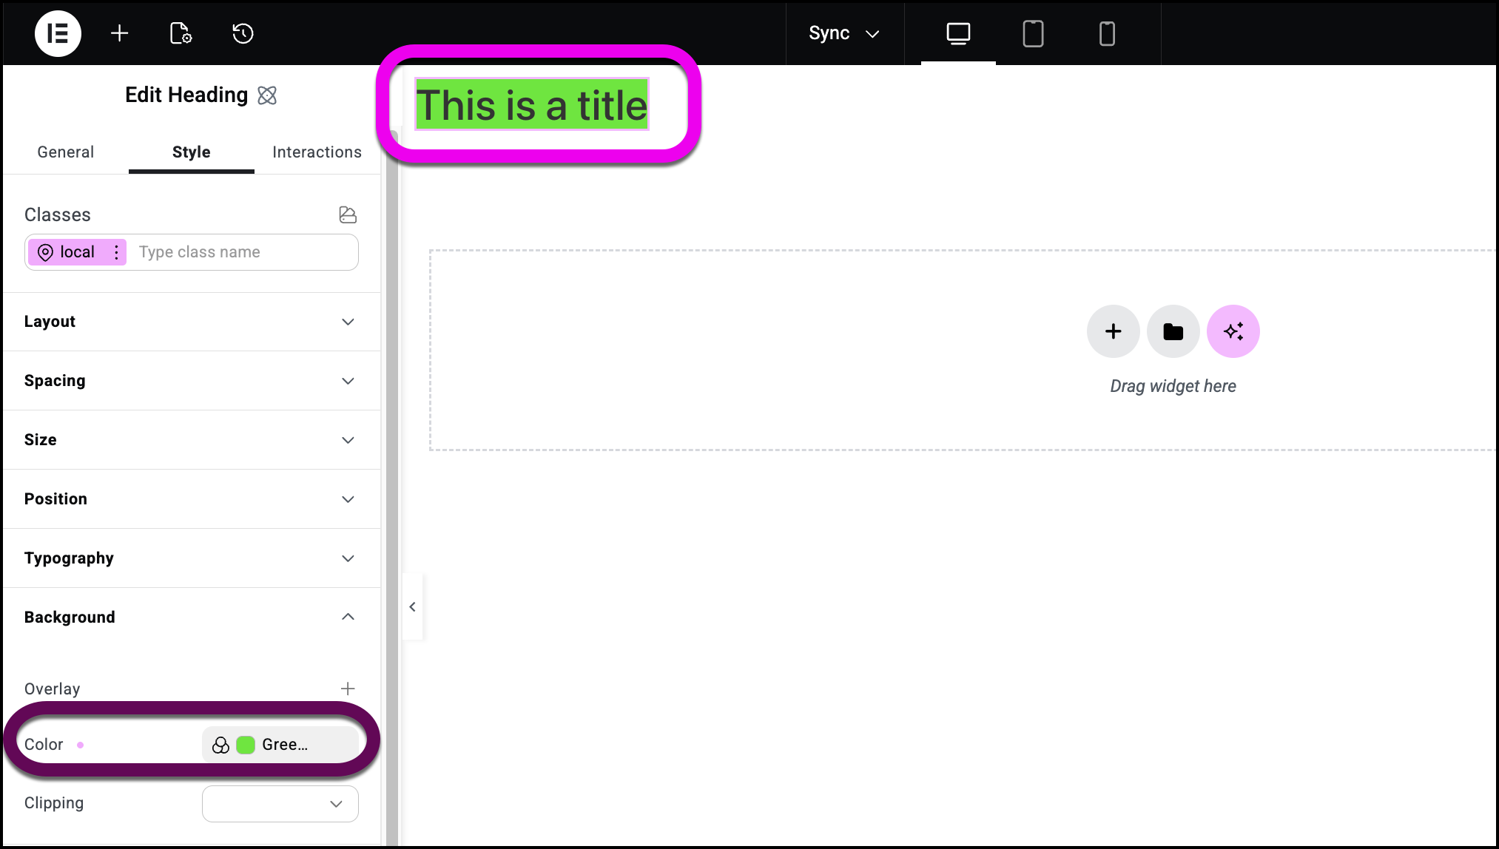Open template library folder in drop area
The height and width of the screenshot is (849, 1499).
[1173, 331]
